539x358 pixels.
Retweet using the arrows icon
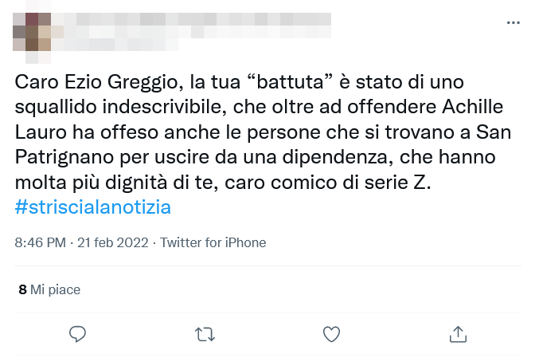point(205,333)
